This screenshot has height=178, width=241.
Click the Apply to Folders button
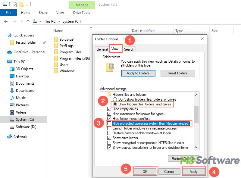[138, 73]
